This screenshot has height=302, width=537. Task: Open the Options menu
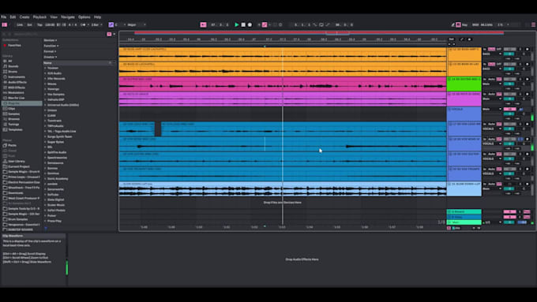pos(84,17)
